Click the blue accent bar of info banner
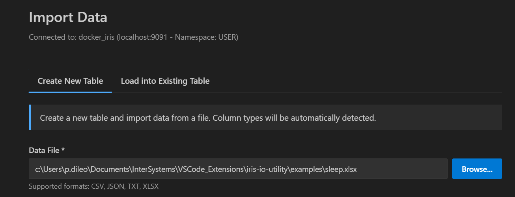This screenshot has width=515, height=197. pyautogui.click(x=30, y=117)
